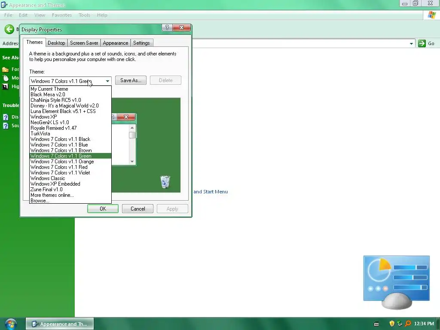The height and width of the screenshot is (330, 440).
Task: Click the Recycle Bin icon in theme preview
Action: (165, 182)
